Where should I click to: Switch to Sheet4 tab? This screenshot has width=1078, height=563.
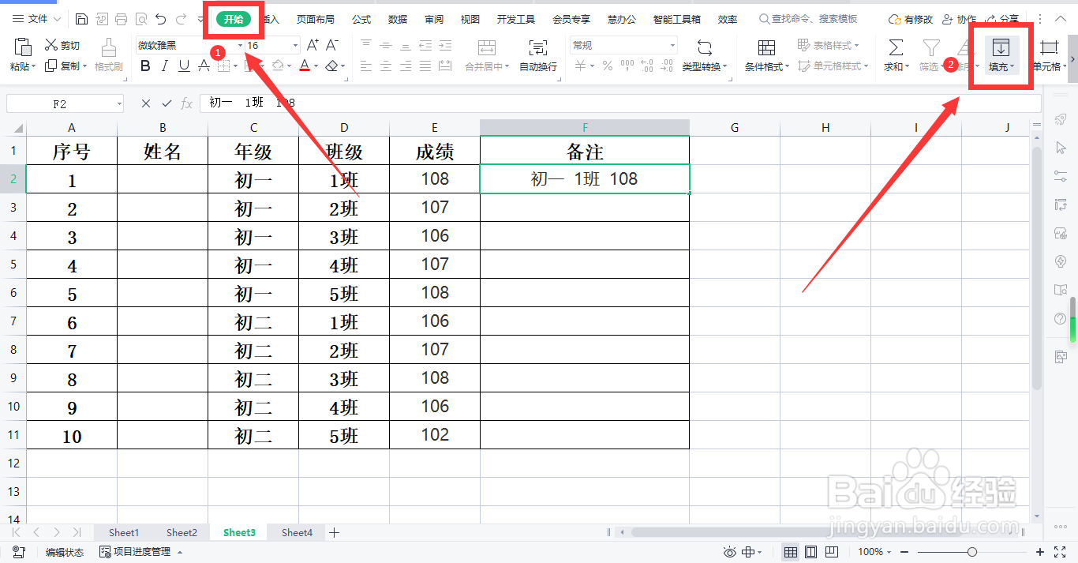pos(297,533)
